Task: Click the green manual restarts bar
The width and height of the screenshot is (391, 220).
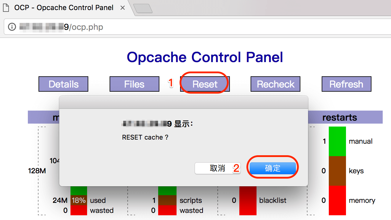Action: tap(337, 141)
